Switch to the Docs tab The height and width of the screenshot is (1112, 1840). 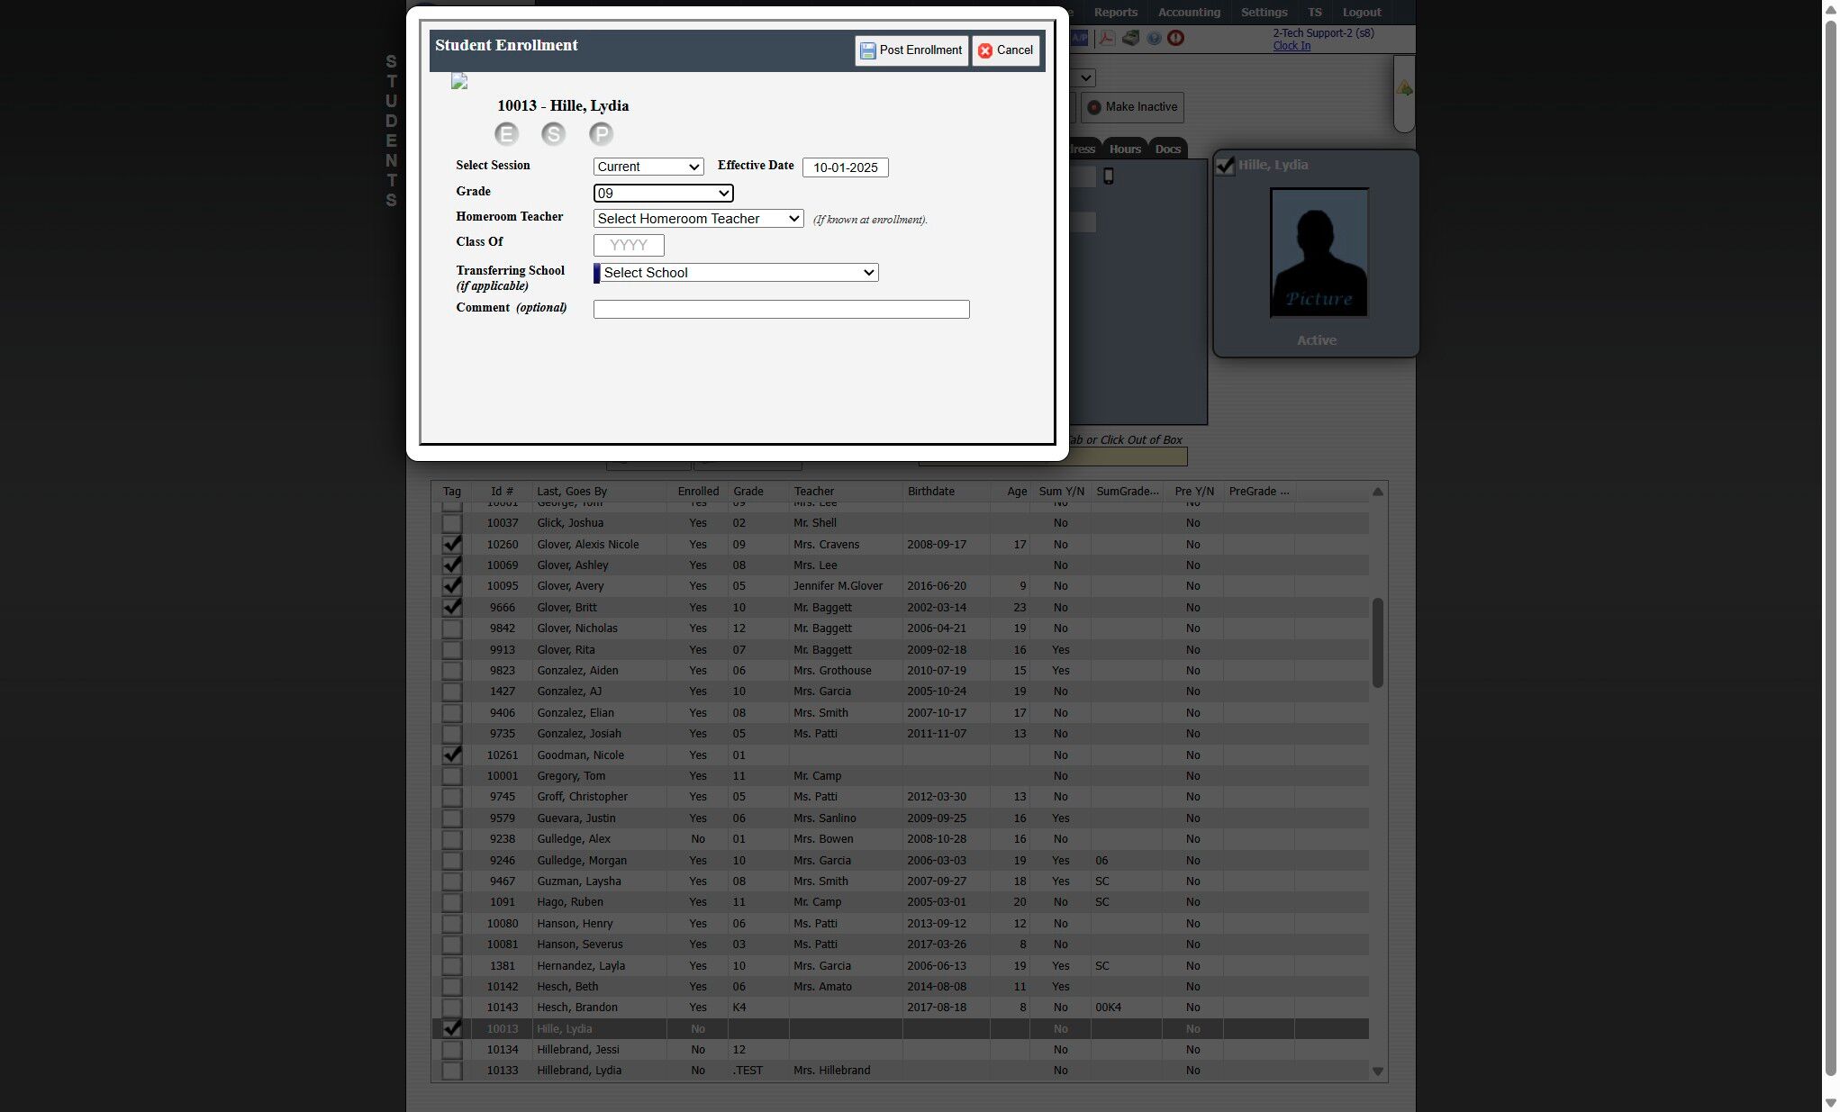point(1167,149)
